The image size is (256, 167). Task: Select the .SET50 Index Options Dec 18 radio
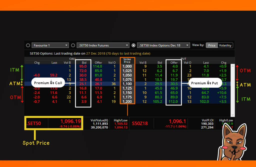coord(133,45)
